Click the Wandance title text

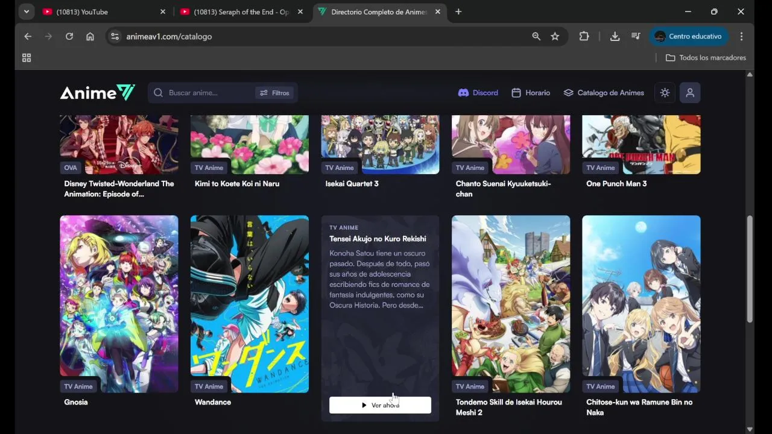[213, 402]
